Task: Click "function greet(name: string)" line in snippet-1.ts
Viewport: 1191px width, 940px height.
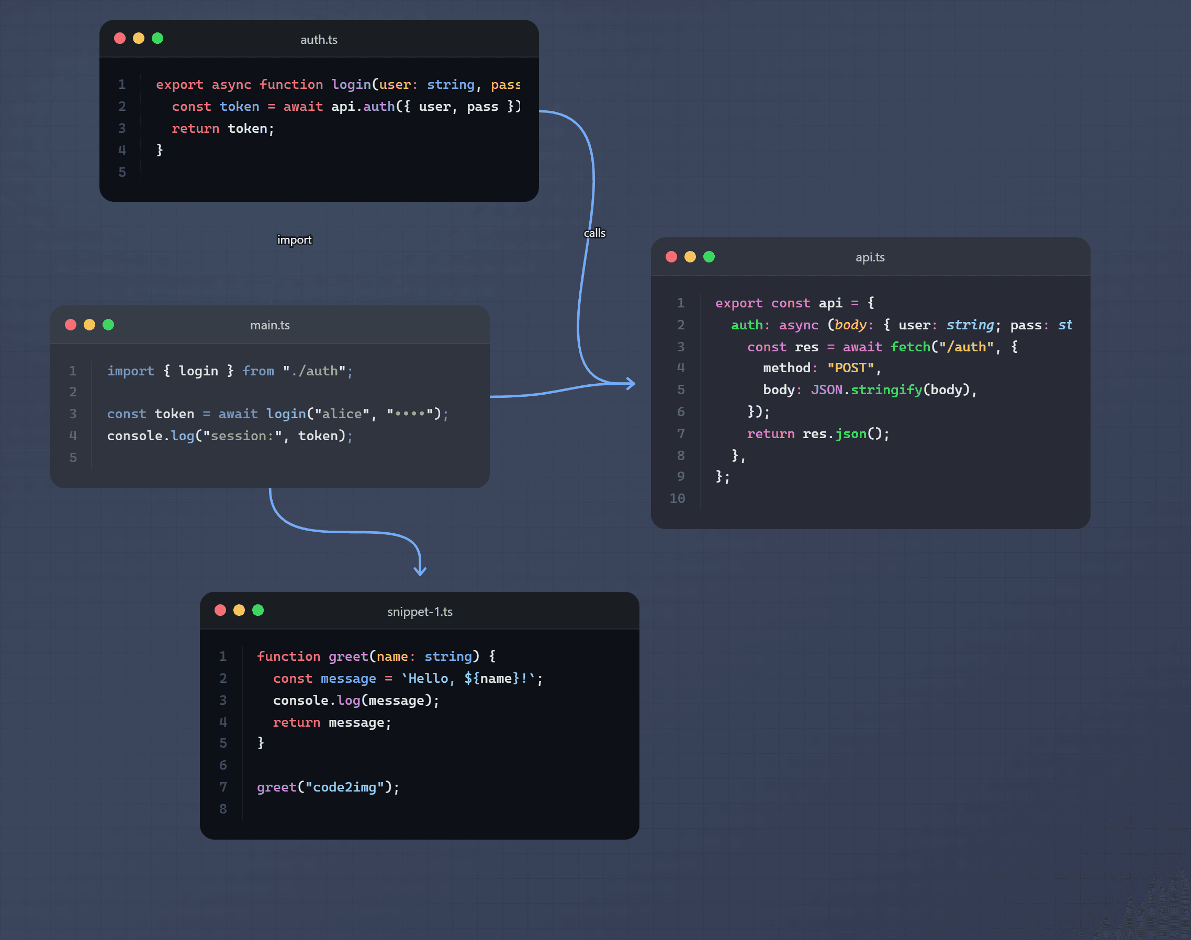Action: coord(376,657)
